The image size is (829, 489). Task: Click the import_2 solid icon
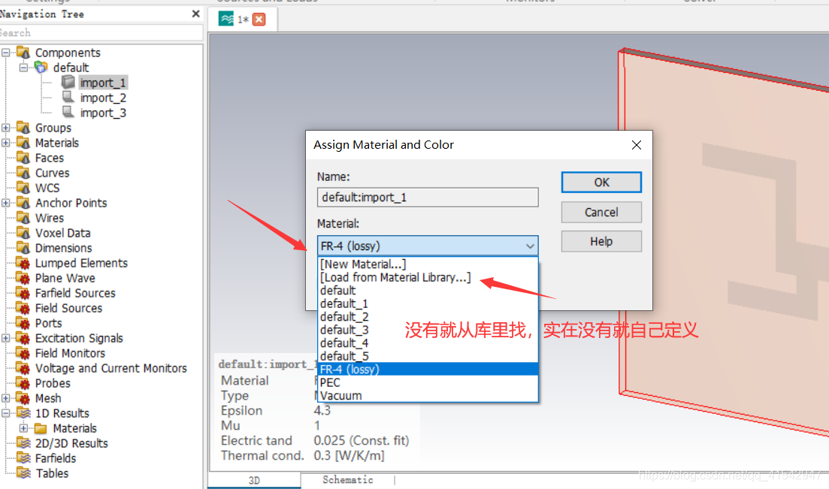(x=68, y=97)
